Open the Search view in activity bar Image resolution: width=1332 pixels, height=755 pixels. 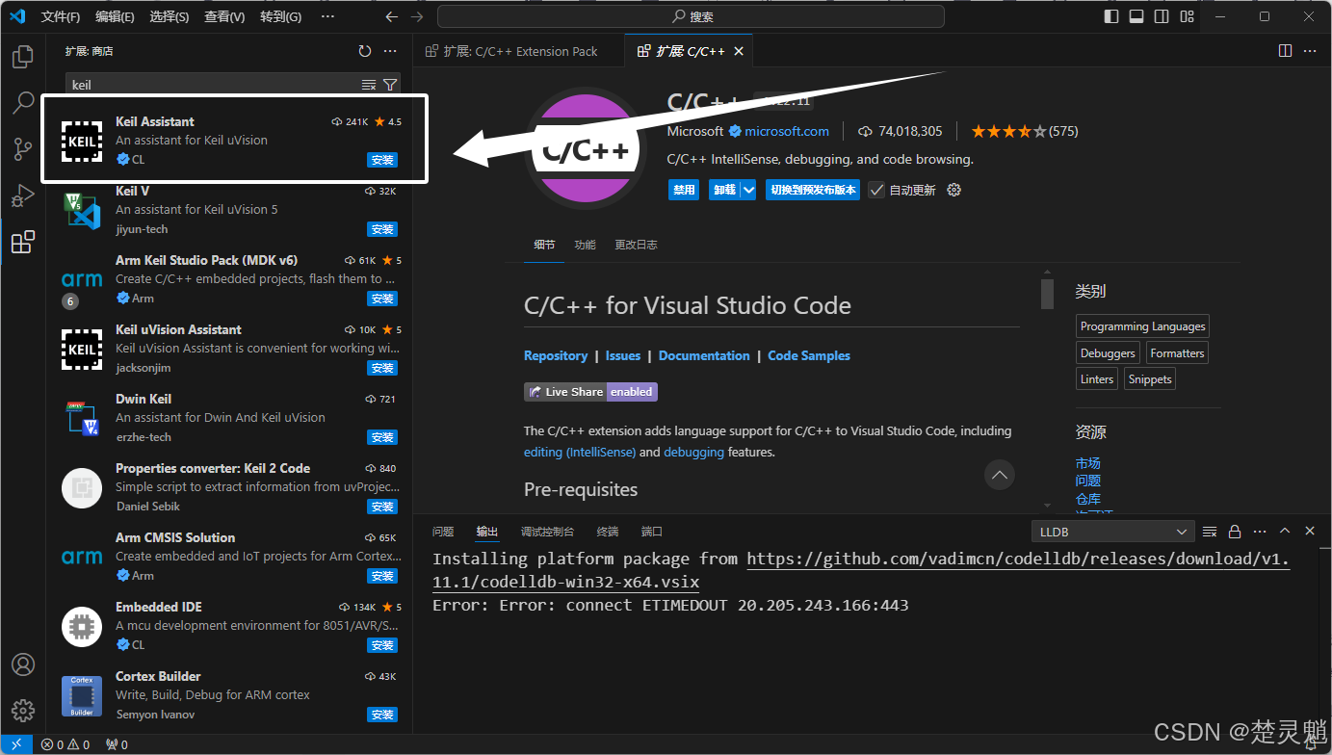(23, 103)
